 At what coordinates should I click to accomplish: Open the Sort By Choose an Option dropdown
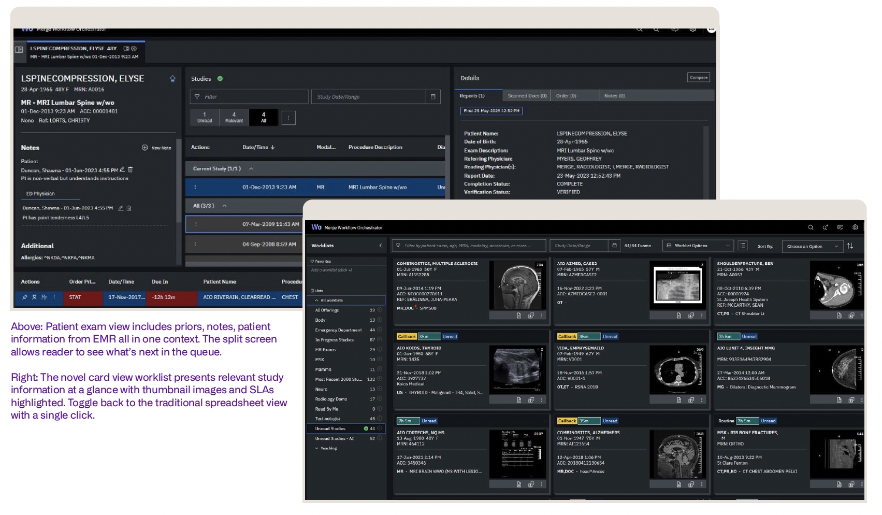point(812,247)
